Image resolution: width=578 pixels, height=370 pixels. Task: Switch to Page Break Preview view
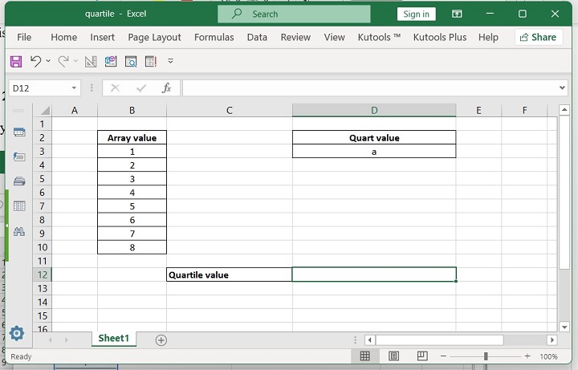(x=421, y=356)
